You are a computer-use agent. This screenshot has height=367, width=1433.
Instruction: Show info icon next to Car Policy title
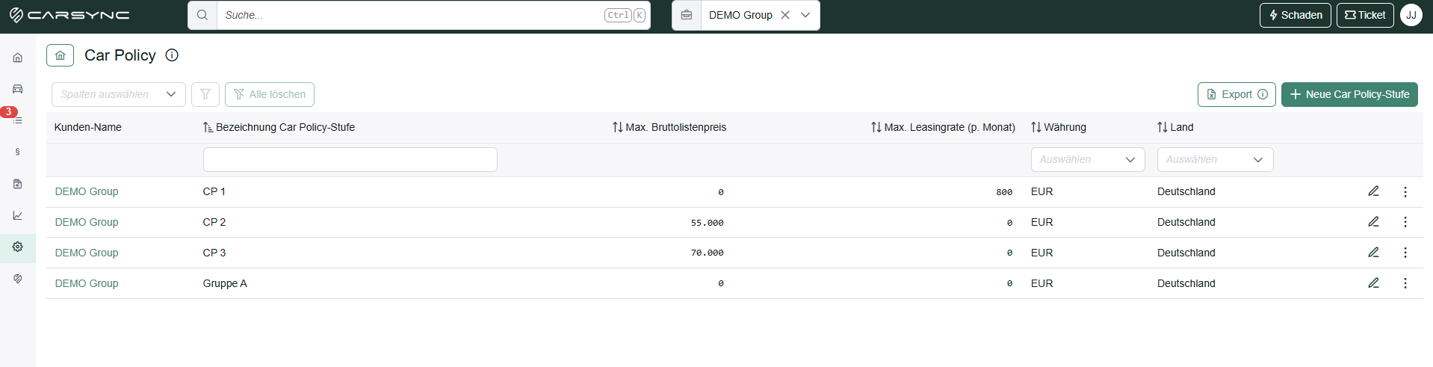tap(172, 55)
